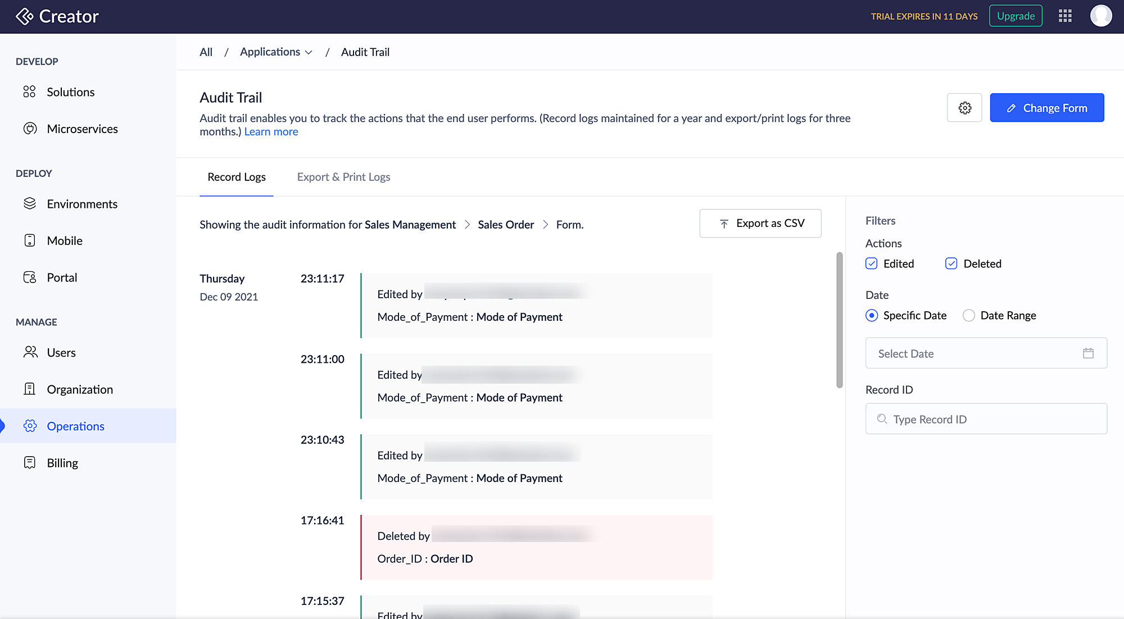
Task: Click the log list vertical scrollbar
Action: click(x=839, y=320)
